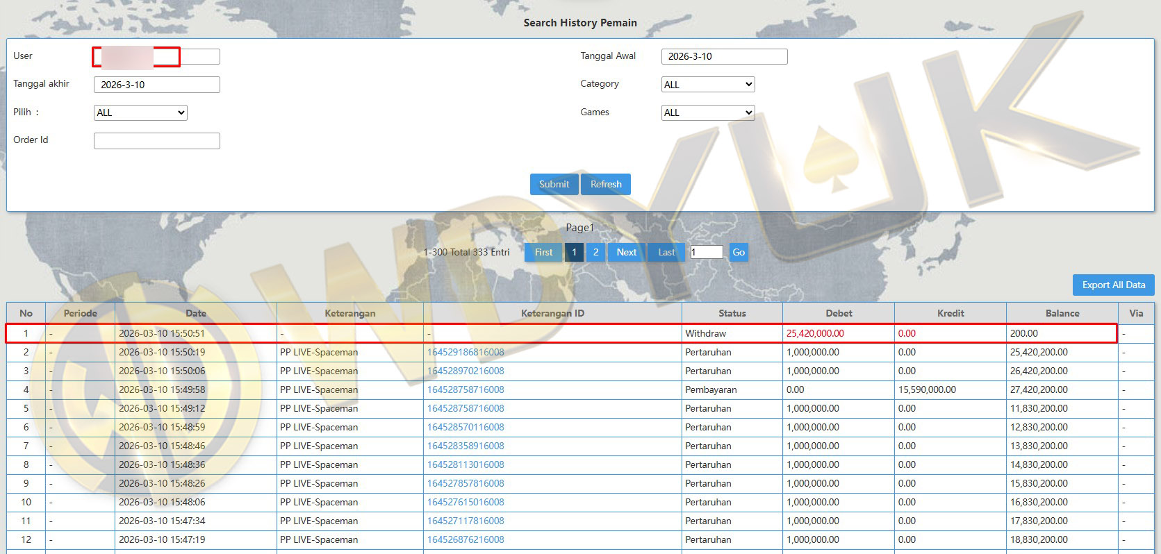Click the Submit button

[x=554, y=184]
